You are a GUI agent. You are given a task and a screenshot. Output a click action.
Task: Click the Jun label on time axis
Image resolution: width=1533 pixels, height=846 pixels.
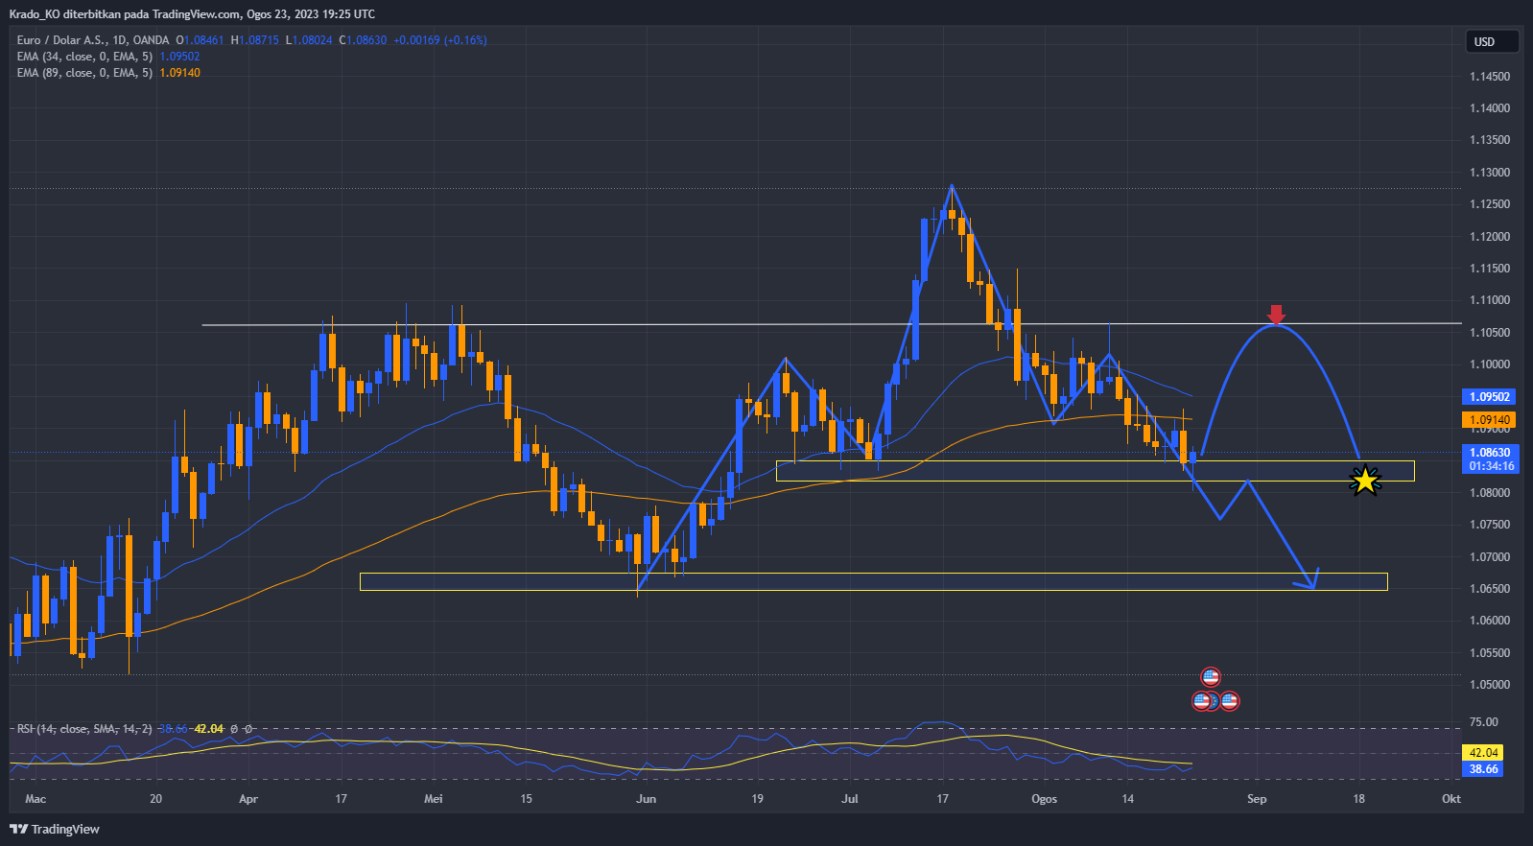tap(647, 799)
